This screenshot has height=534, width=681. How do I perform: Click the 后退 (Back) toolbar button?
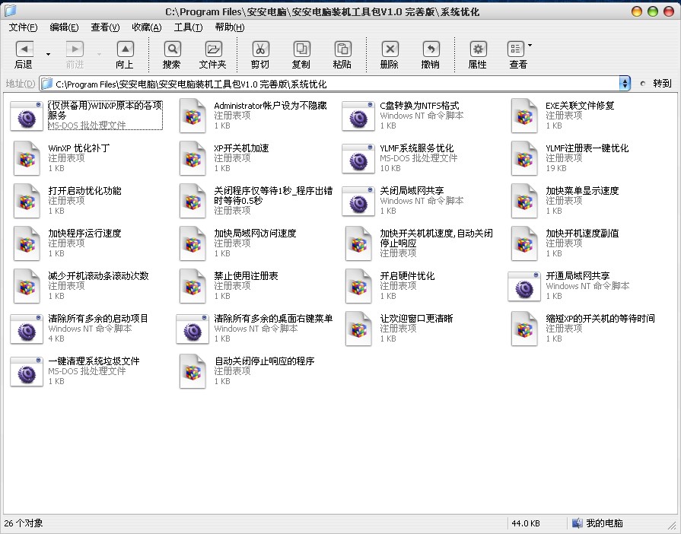point(24,55)
